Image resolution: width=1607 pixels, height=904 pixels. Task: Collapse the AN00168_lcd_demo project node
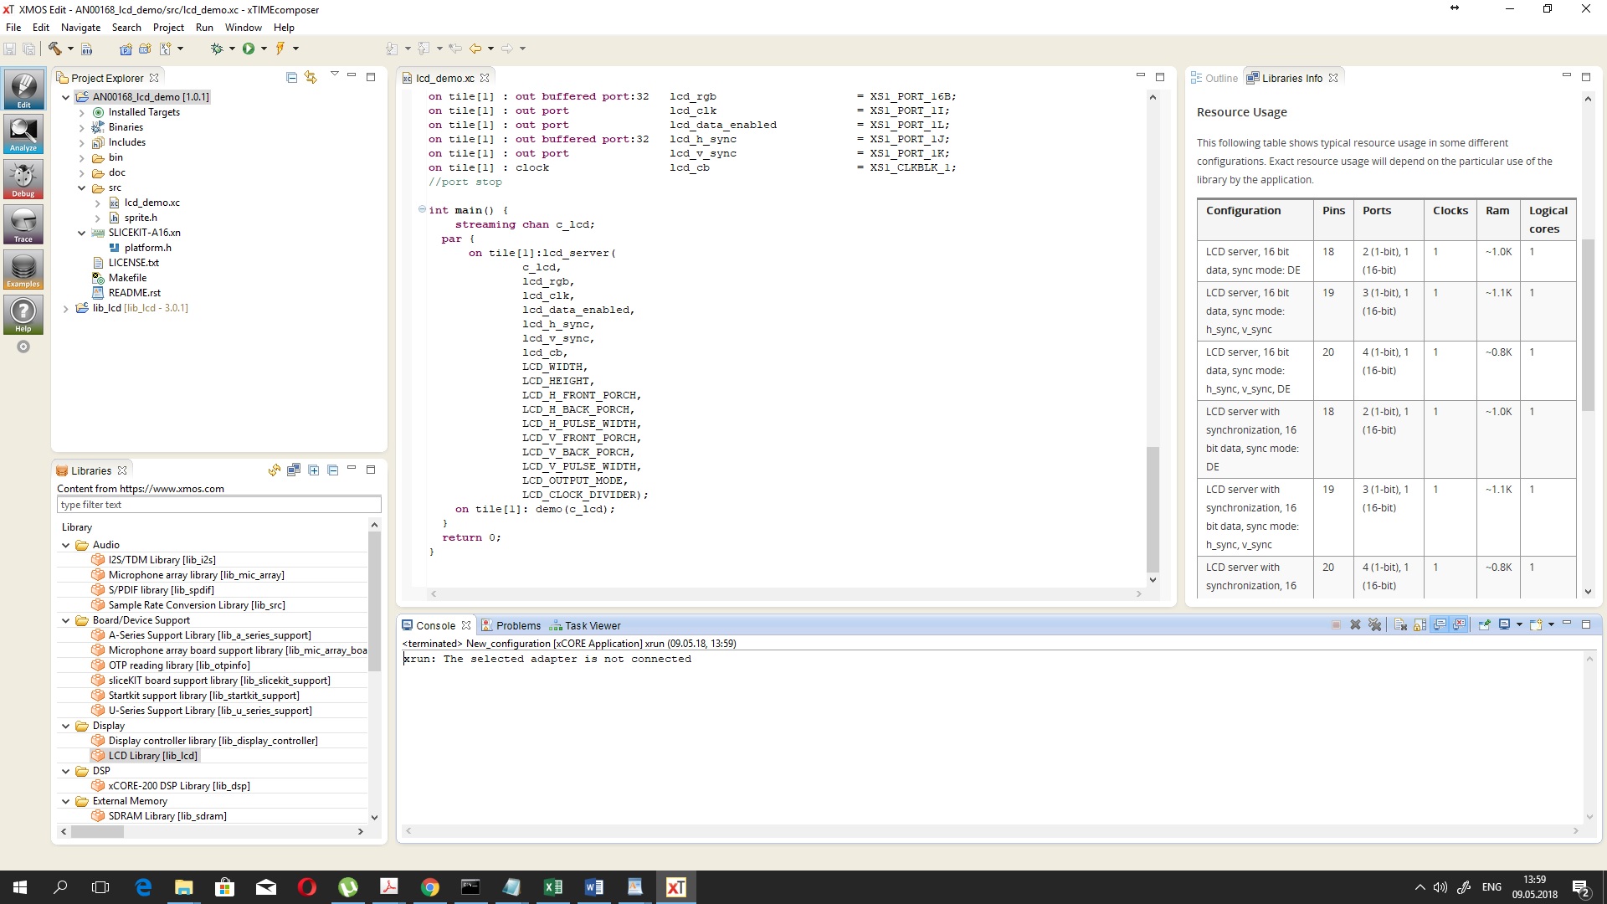pyautogui.click(x=66, y=97)
